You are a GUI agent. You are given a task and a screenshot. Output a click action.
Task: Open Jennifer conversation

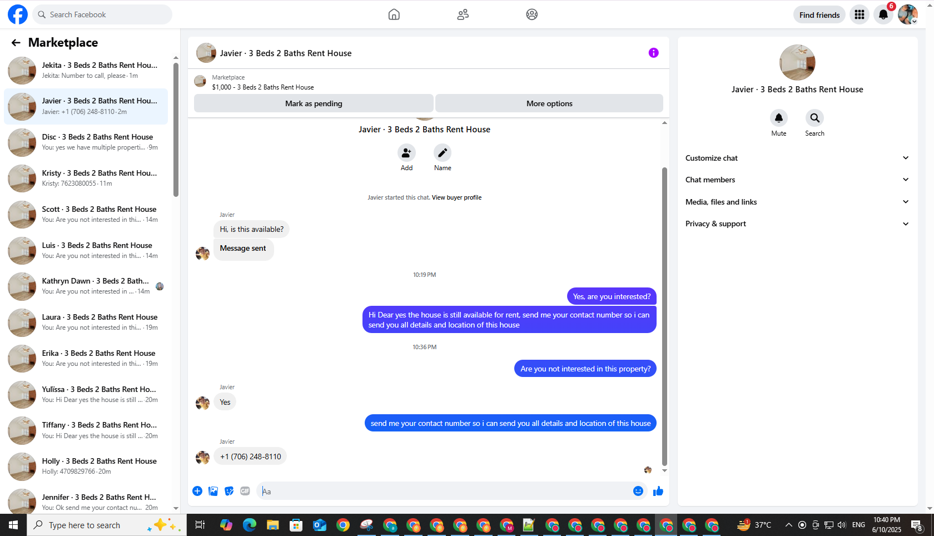(x=86, y=502)
